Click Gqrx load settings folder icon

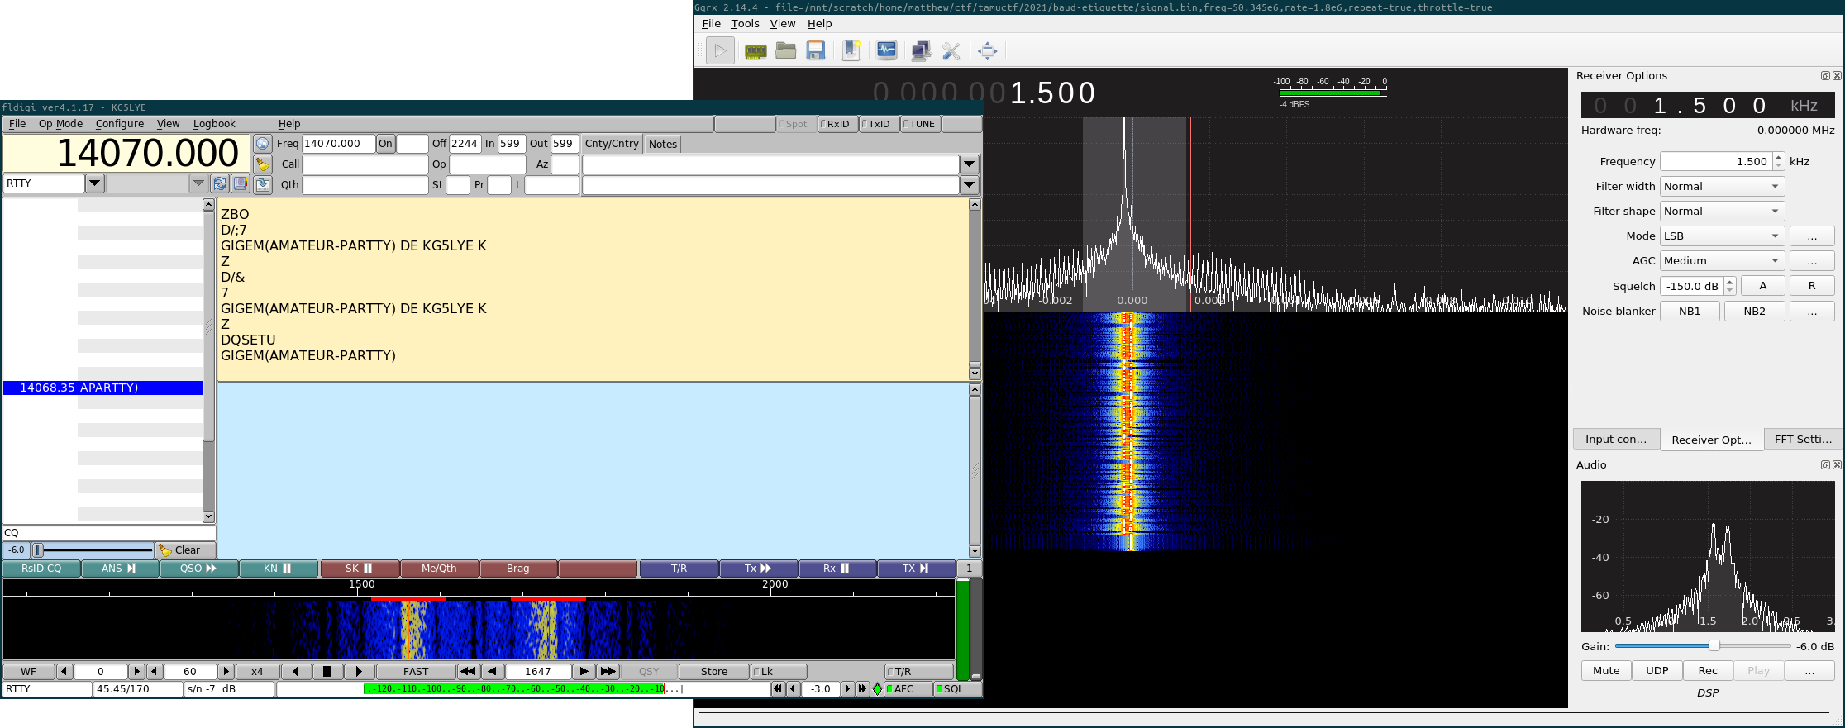point(786,51)
